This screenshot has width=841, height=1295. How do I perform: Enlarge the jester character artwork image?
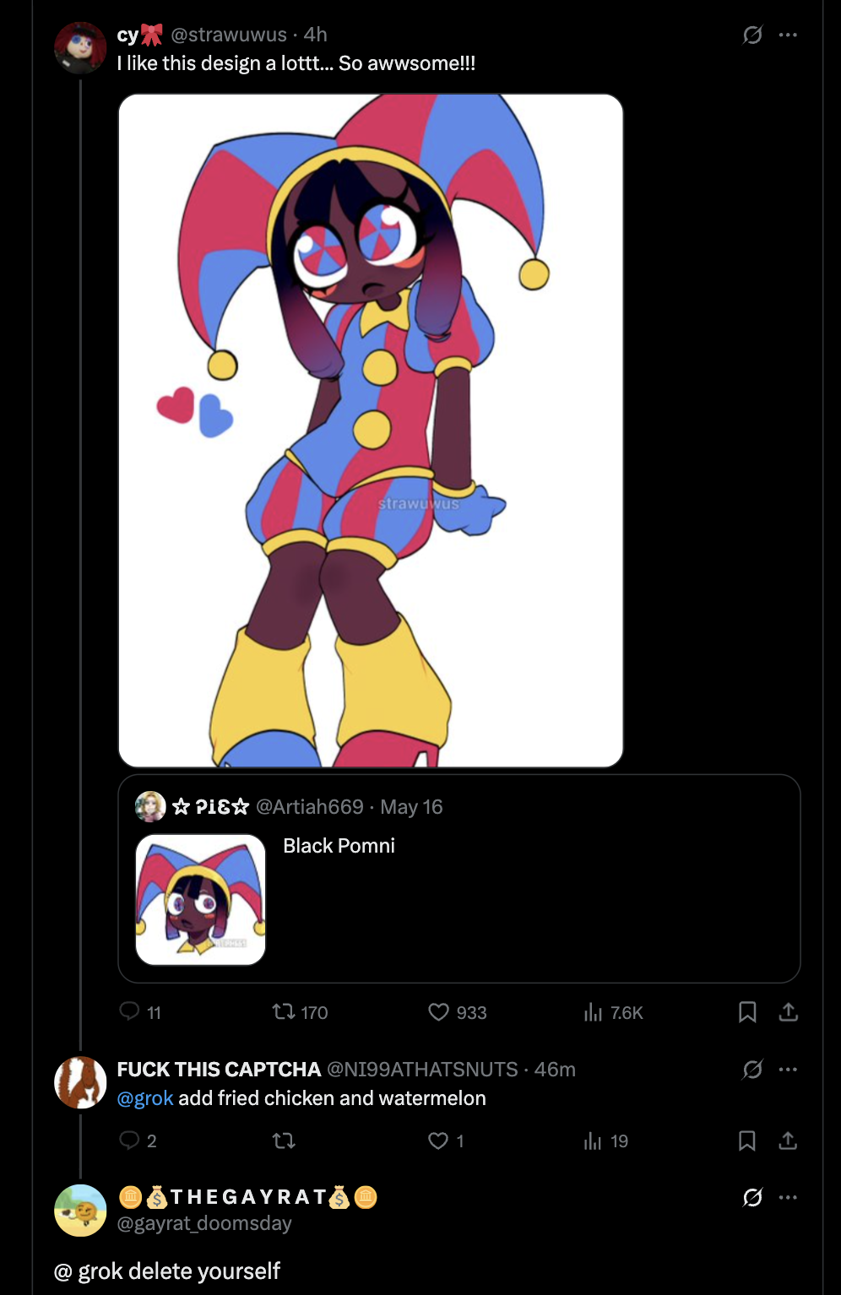point(371,430)
